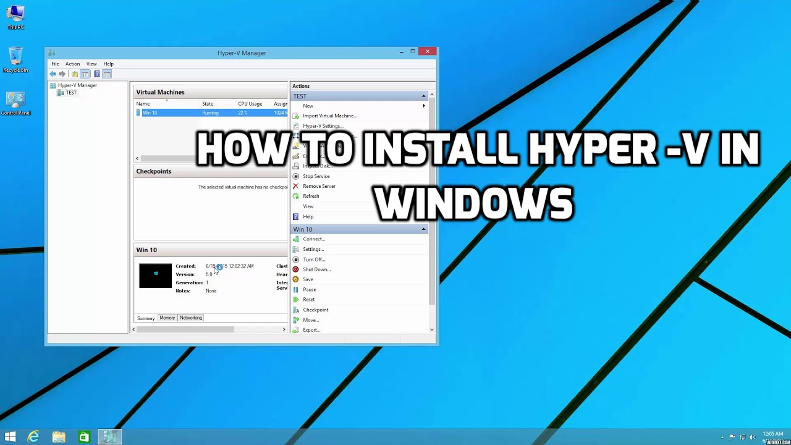This screenshot has height=445, width=791.
Task: Open the File menu
Action: coord(55,64)
